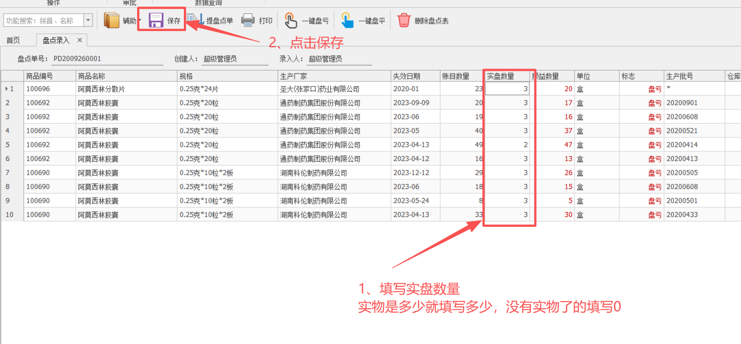Viewport: 741px width, 344px height.
Task: Click the 打印 button label
Action: tap(265, 21)
